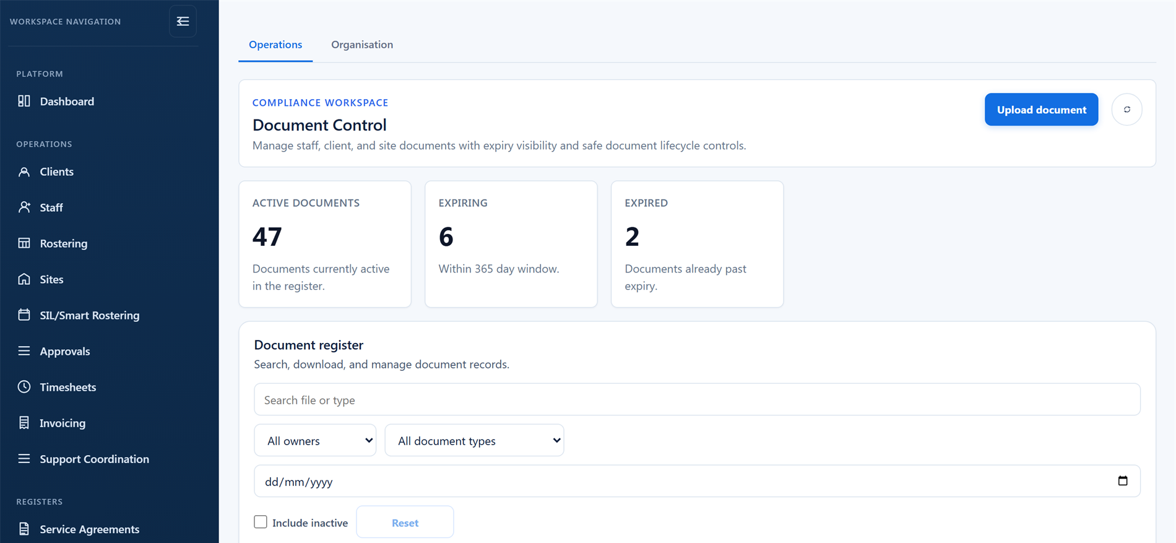Image resolution: width=1176 pixels, height=543 pixels.
Task: Focus the Search file or type field
Action: [697, 399]
